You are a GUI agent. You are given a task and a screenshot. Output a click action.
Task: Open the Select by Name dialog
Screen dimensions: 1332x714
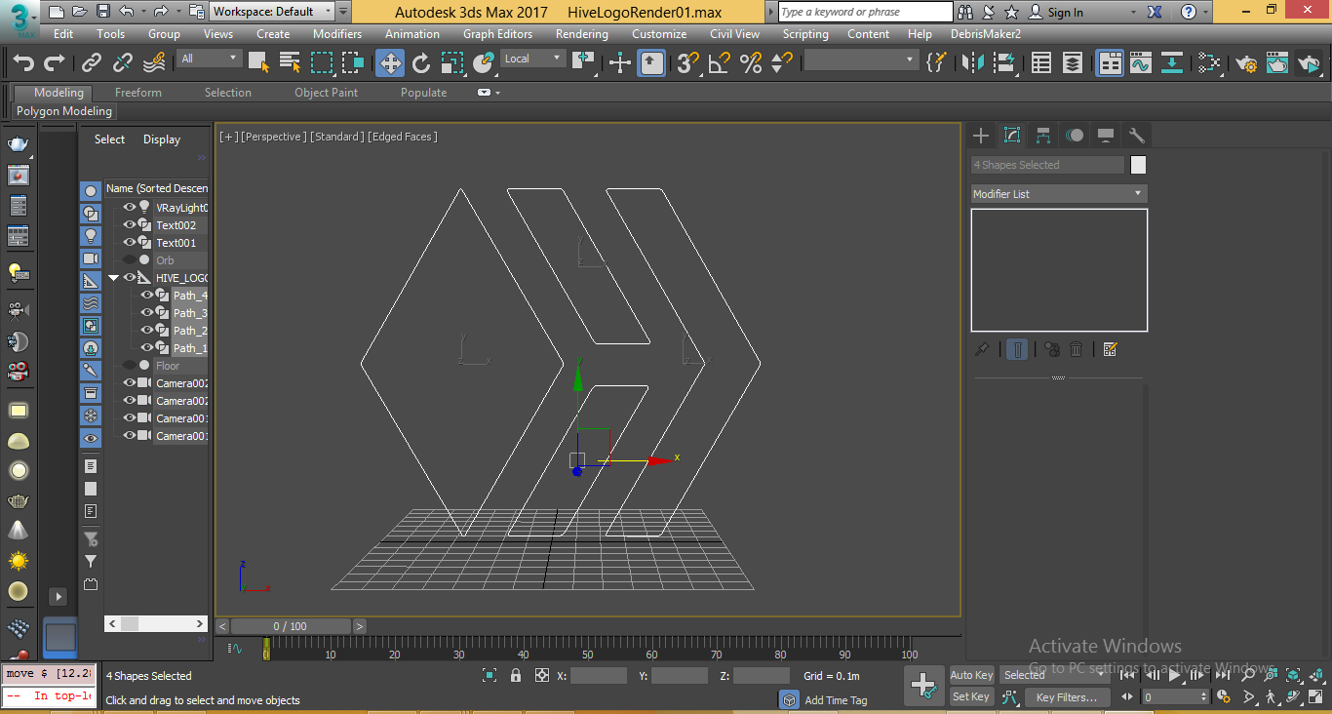(x=290, y=63)
